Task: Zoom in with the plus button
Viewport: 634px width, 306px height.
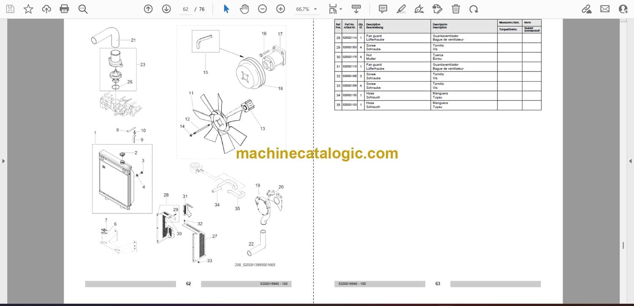Action: (281, 9)
